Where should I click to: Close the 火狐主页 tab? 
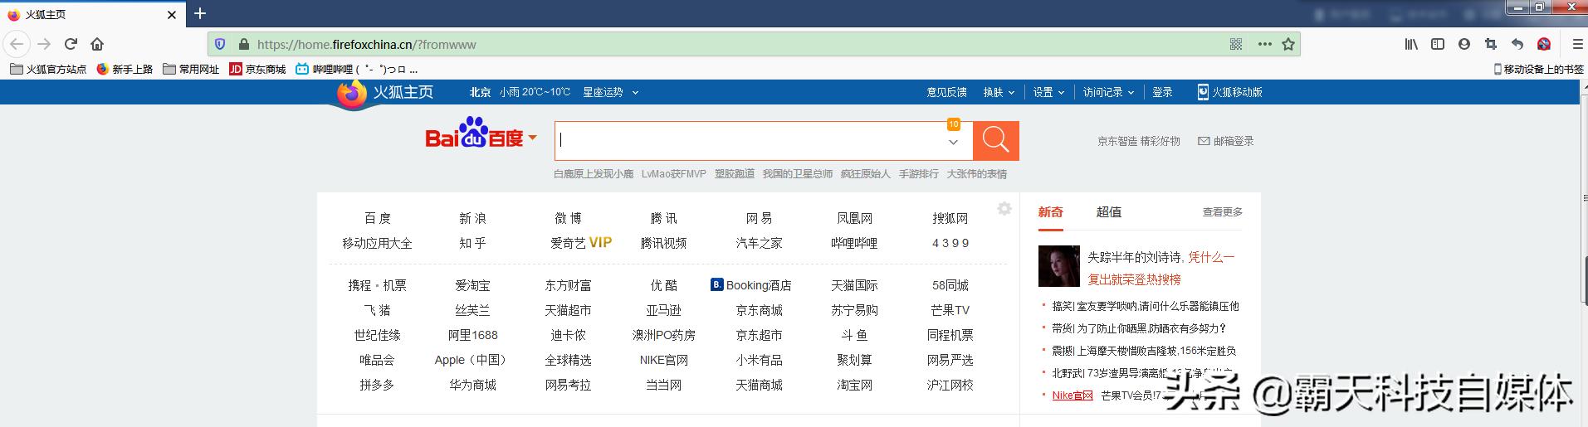pos(172,15)
